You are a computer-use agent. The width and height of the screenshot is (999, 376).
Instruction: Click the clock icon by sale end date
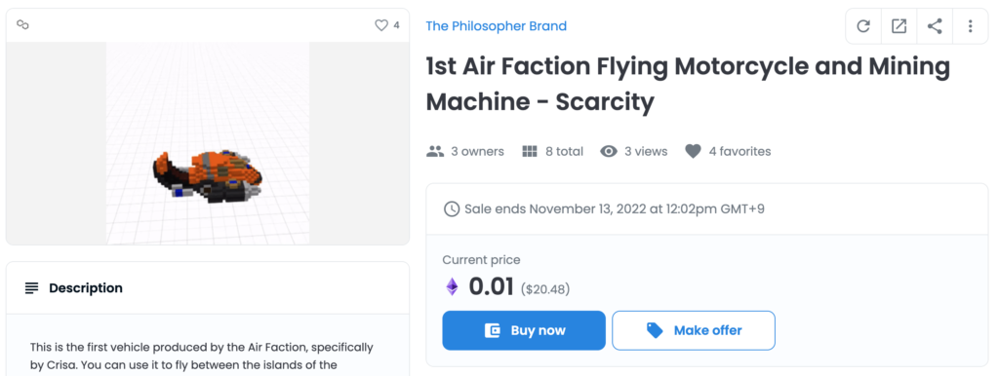(452, 208)
